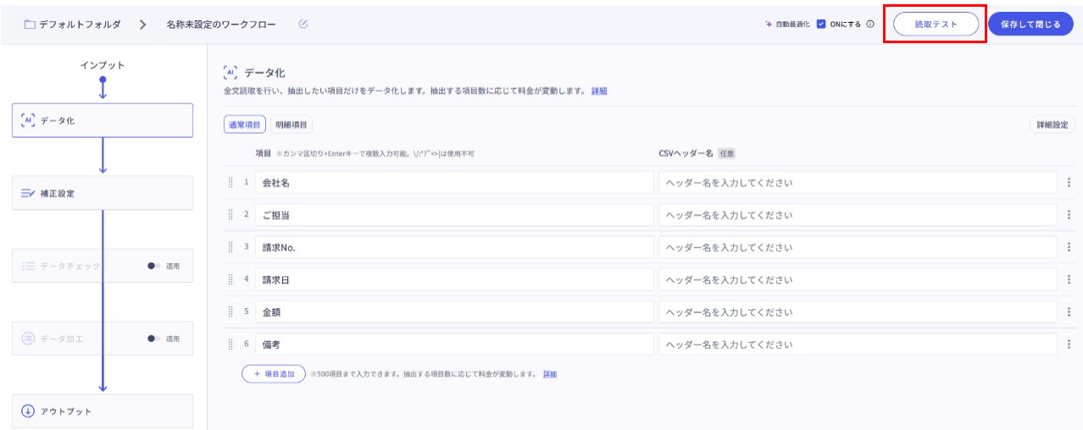Click the drag handle for 金額 row
Screen dimensions: 1083x430
click(230, 311)
